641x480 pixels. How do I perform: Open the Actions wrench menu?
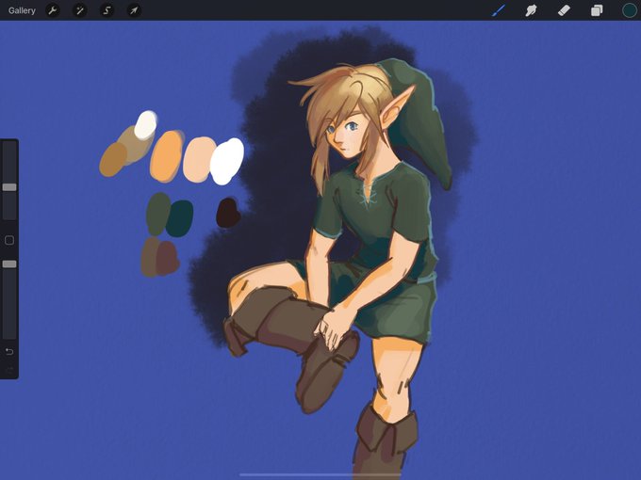click(53, 10)
